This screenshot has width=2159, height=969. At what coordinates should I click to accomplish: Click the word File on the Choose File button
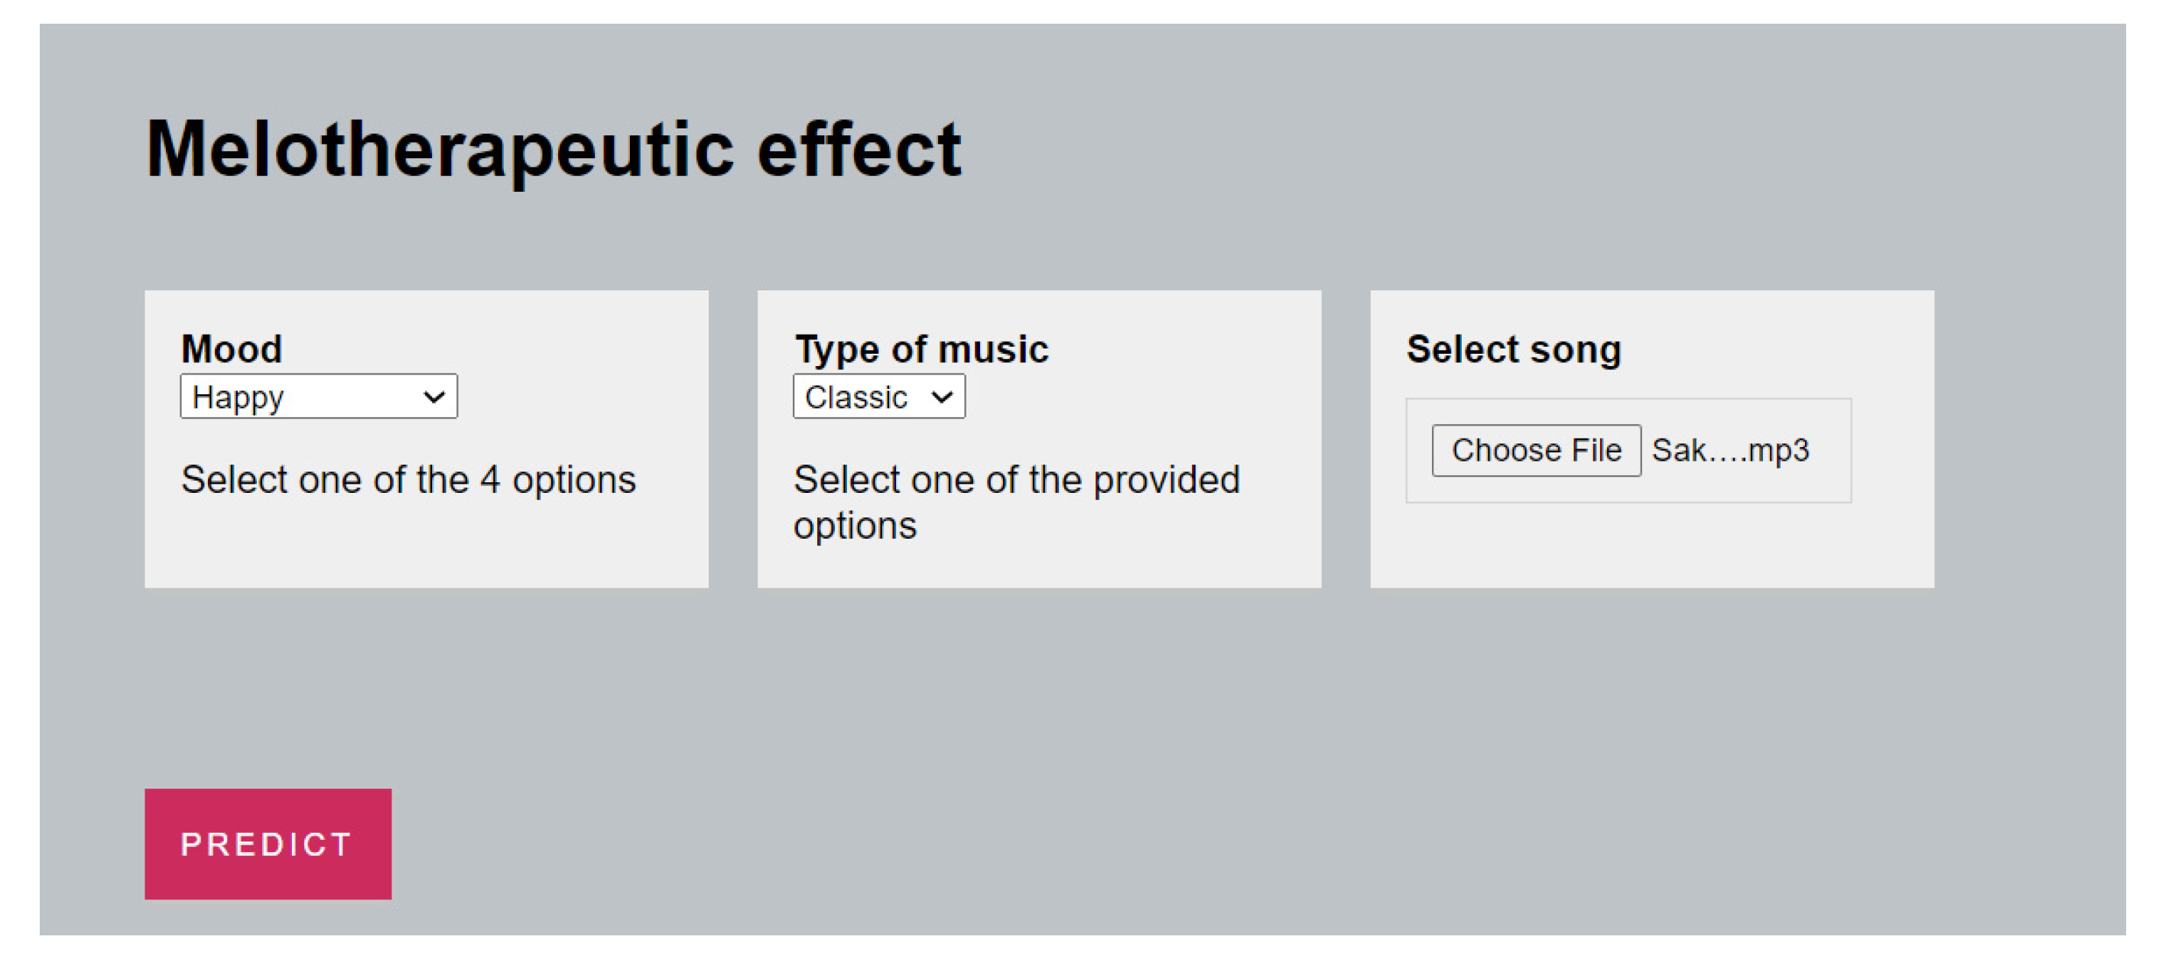click(x=1596, y=451)
